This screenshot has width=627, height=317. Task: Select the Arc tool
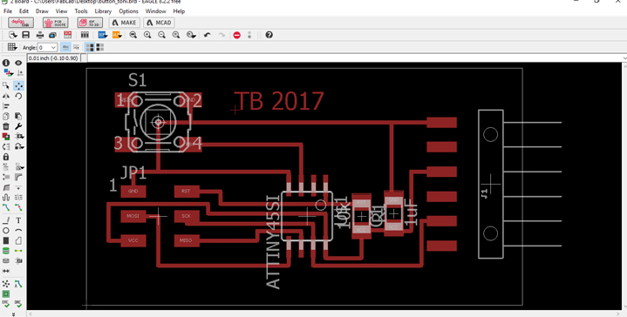click(x=18, y=231)
